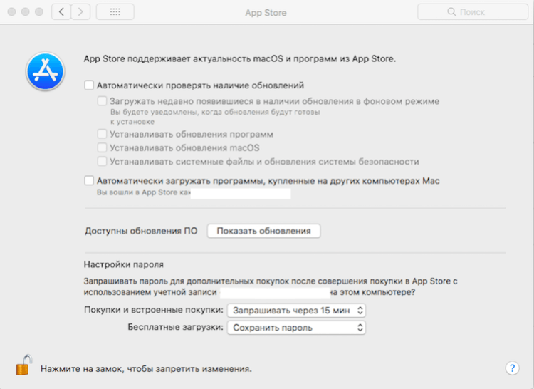The height and width of the screenshot is (389, 534).
Task: Click Вы вошли в App Store text
Action: click(x=143, y=192)
